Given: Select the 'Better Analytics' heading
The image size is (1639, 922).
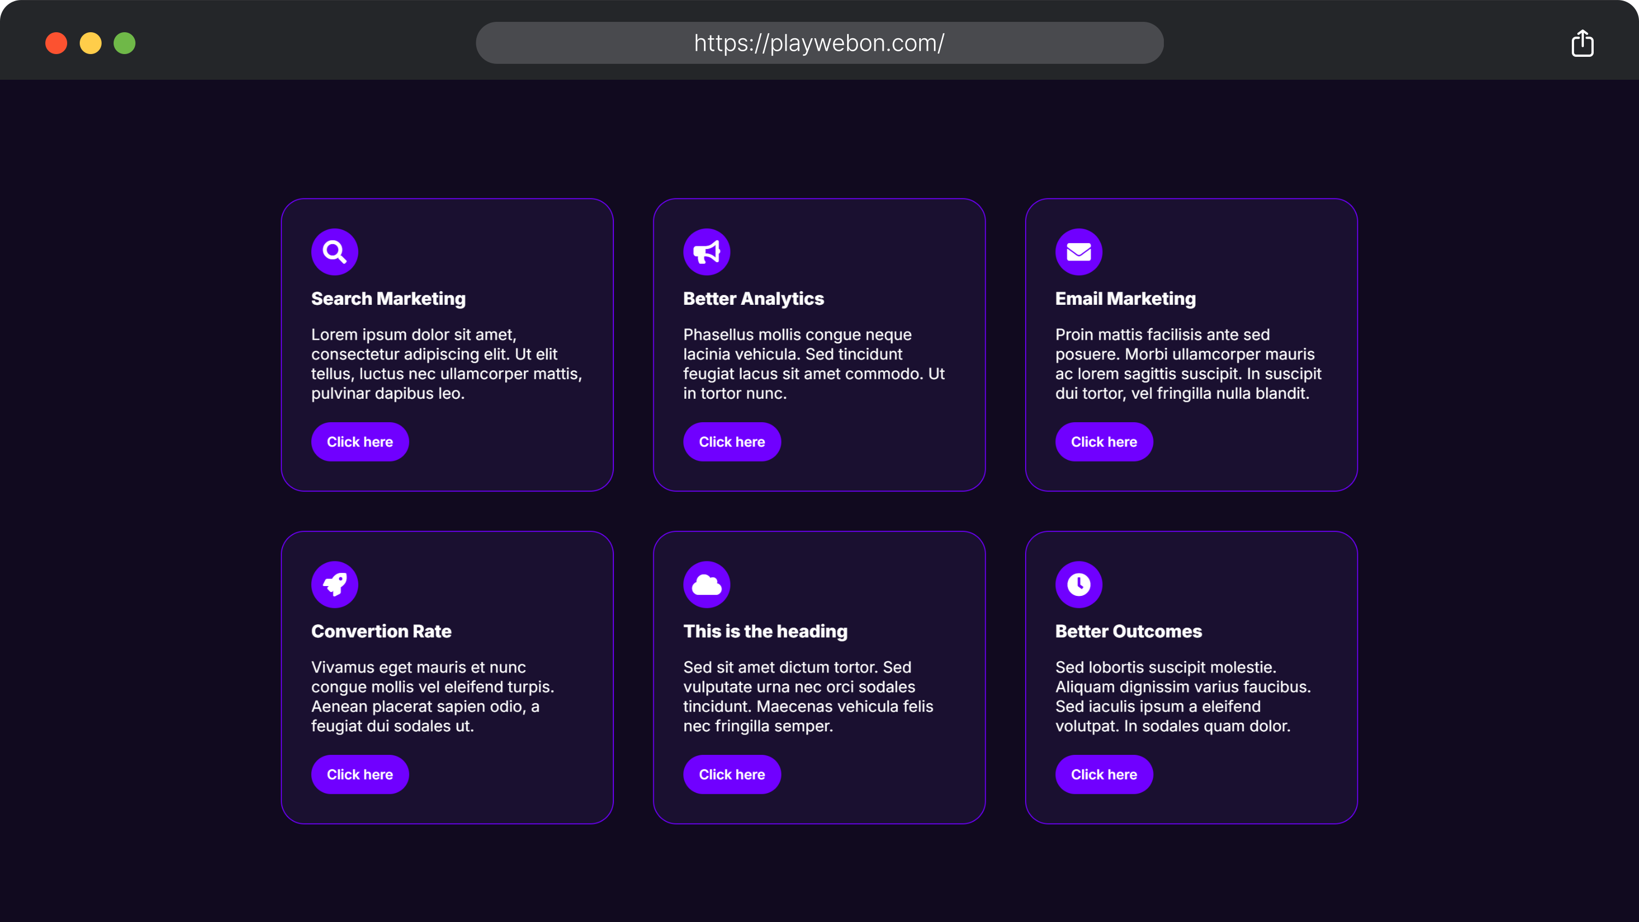Looking at the screenshot, I should [x=754, y=298].
